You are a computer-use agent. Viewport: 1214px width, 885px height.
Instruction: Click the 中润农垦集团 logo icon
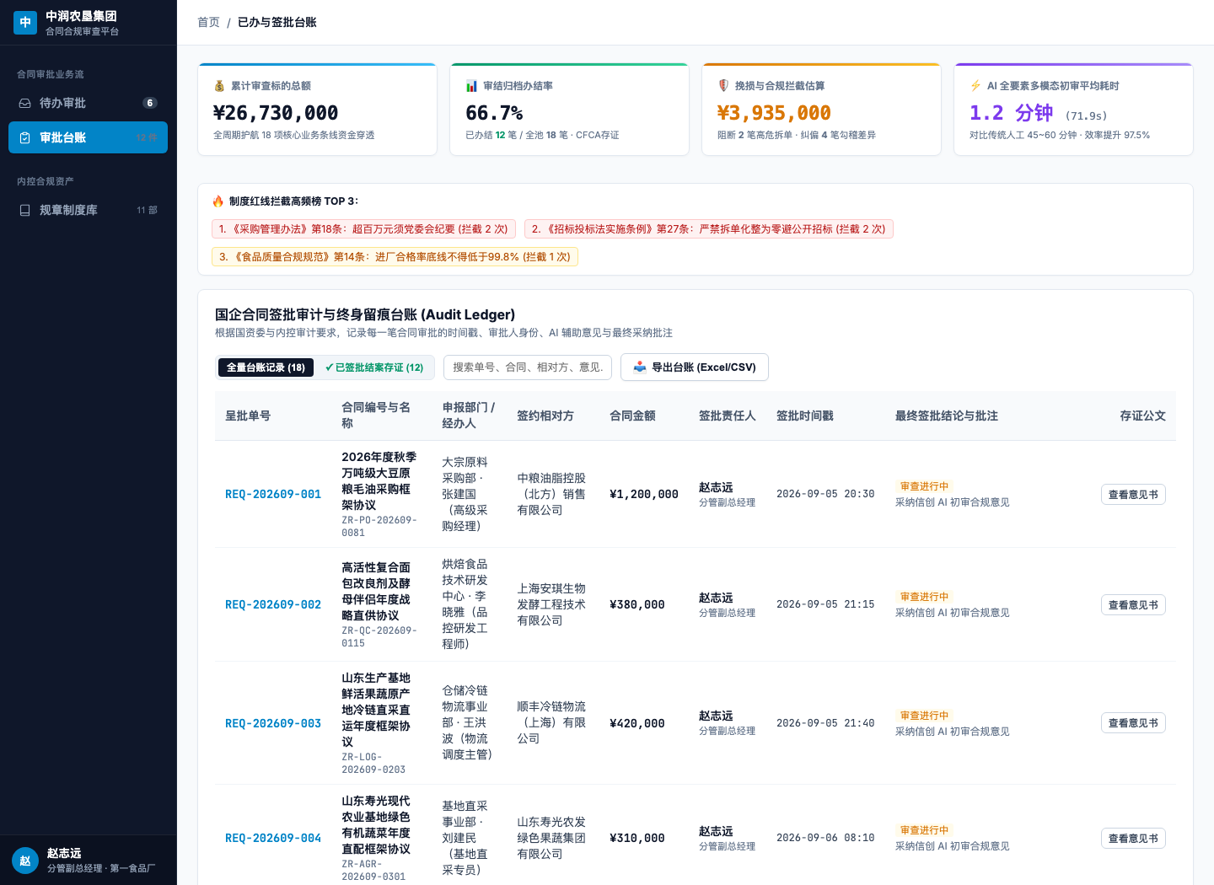(25, 23)
